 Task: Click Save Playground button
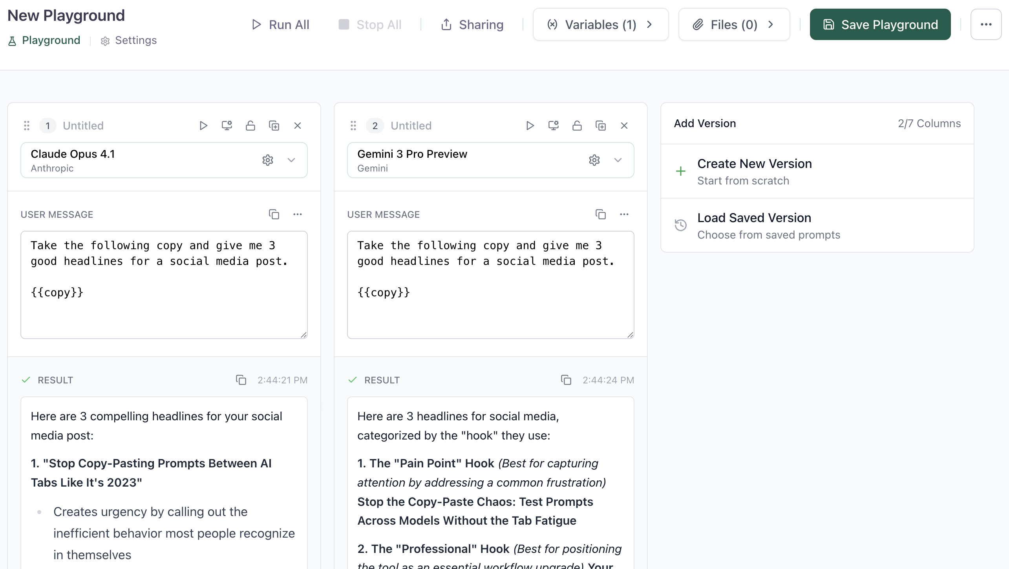tap(880, 25)
